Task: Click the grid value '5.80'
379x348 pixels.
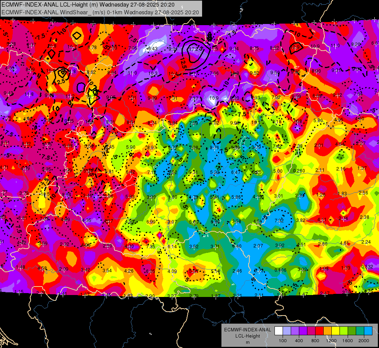Action: 318,120
